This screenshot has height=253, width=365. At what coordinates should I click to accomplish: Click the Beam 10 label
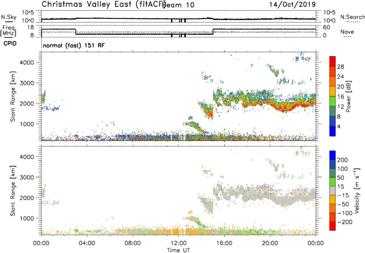179,5
